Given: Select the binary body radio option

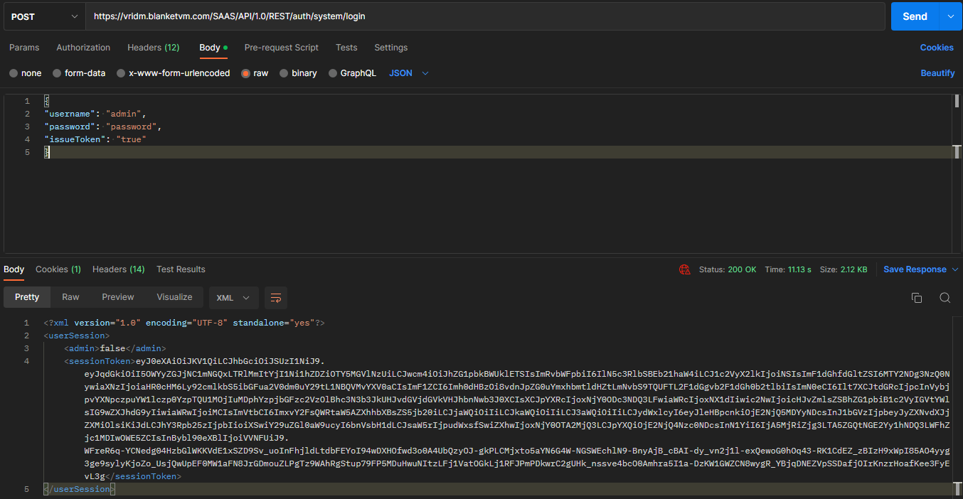Looking at the screenshot, I should 284,73.
